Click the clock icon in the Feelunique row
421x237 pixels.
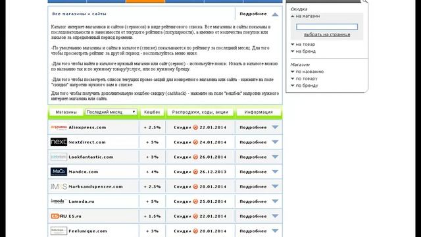[x=195, y=231]
